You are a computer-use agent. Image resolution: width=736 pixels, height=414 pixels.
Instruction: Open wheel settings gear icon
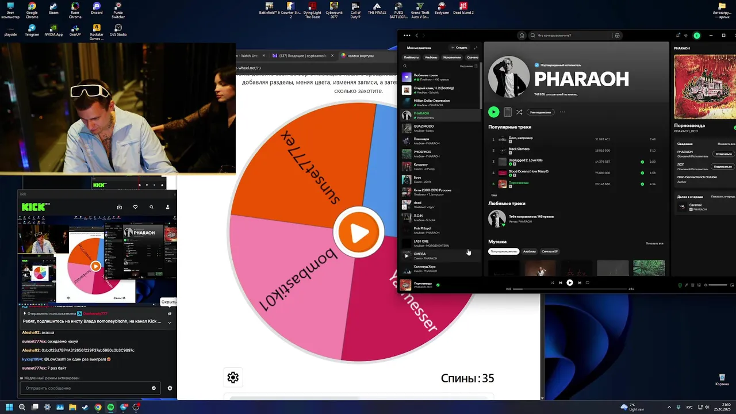coord(233,377)
